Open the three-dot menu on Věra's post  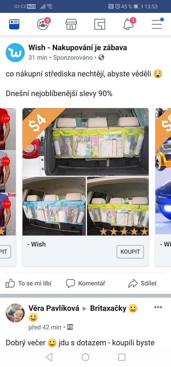click(x=158, y=307)
